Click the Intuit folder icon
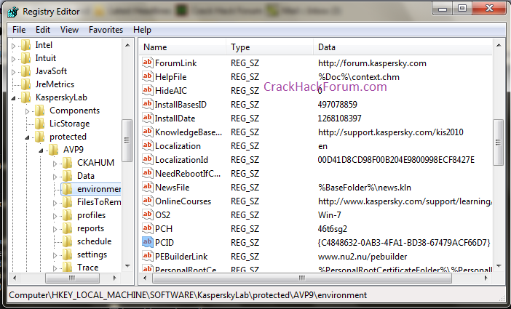 coord(25,58)
